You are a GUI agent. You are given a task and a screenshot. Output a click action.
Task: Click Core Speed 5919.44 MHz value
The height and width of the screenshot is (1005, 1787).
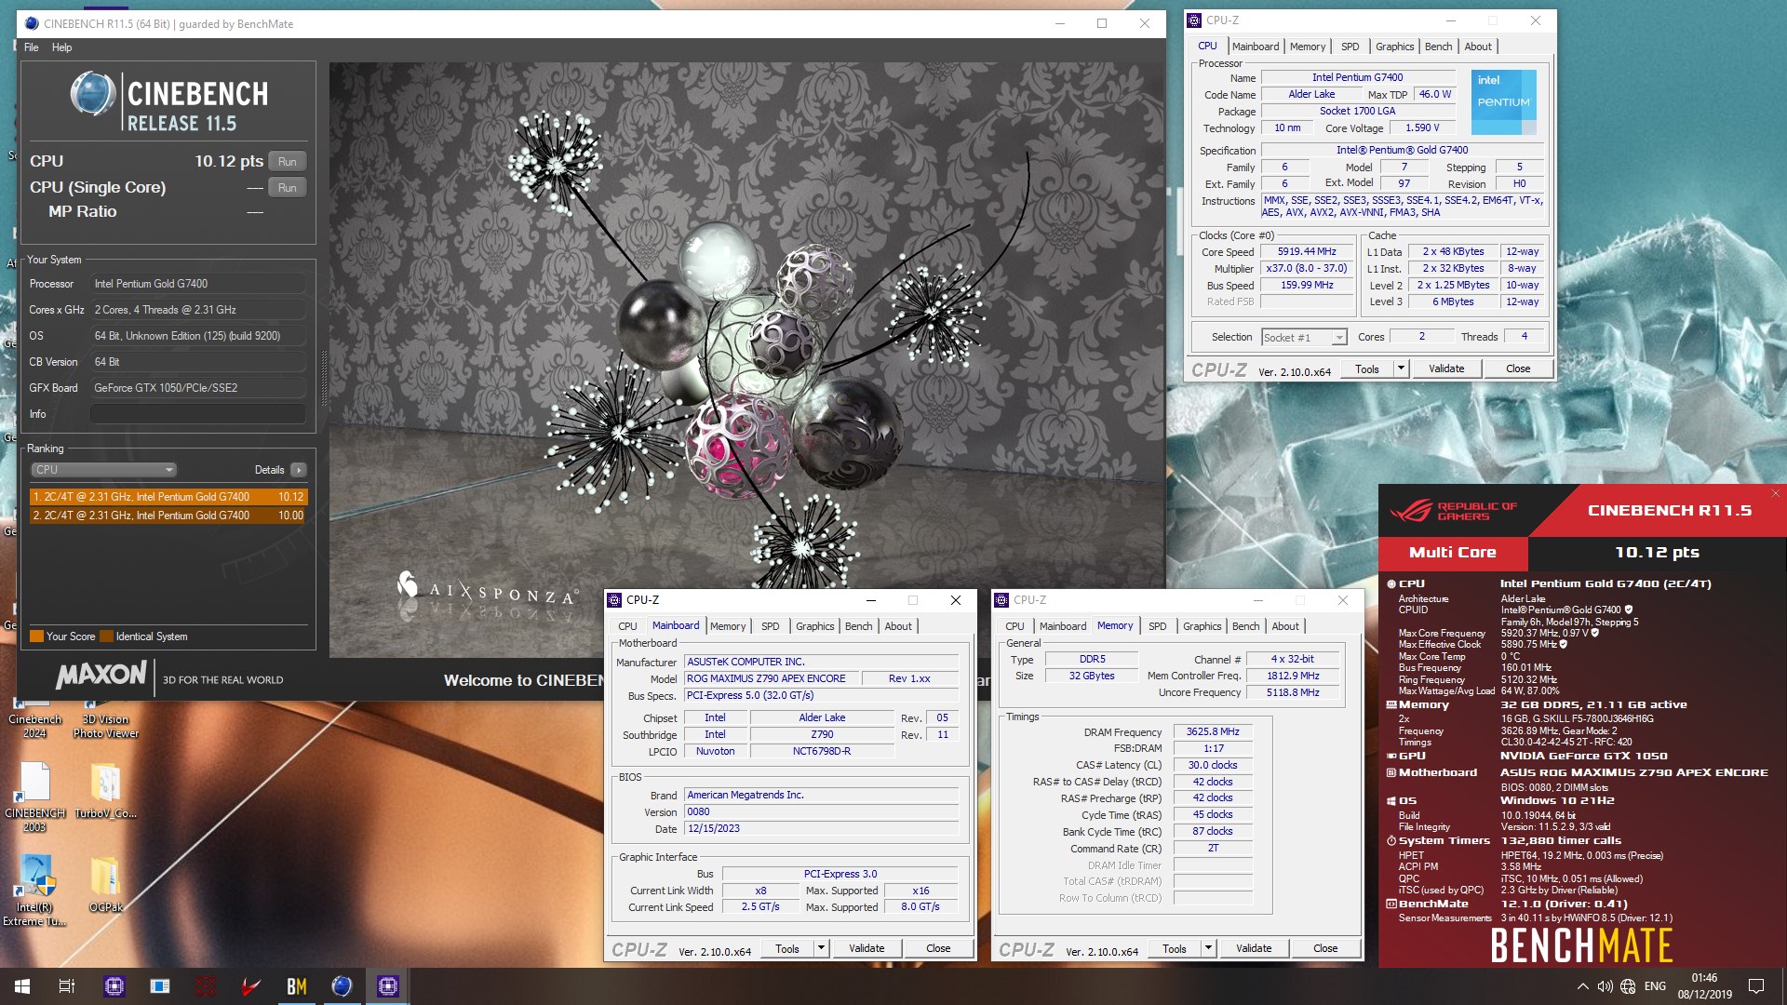click(x=1307, y=252)
